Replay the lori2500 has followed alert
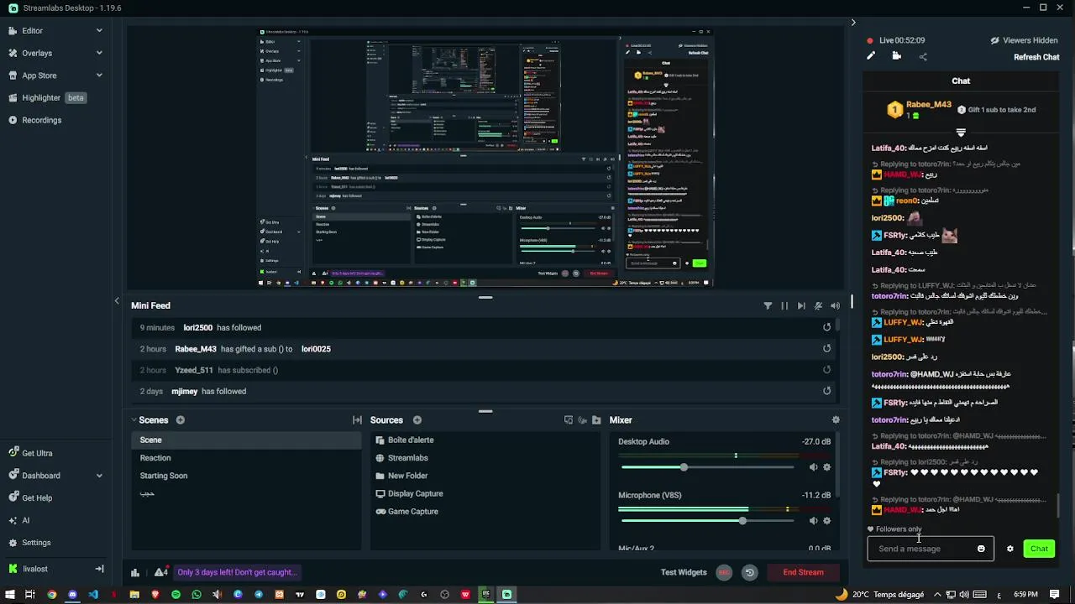Image resolution: width=1075 pixels, height=604 pixels. tap(827, 327)
